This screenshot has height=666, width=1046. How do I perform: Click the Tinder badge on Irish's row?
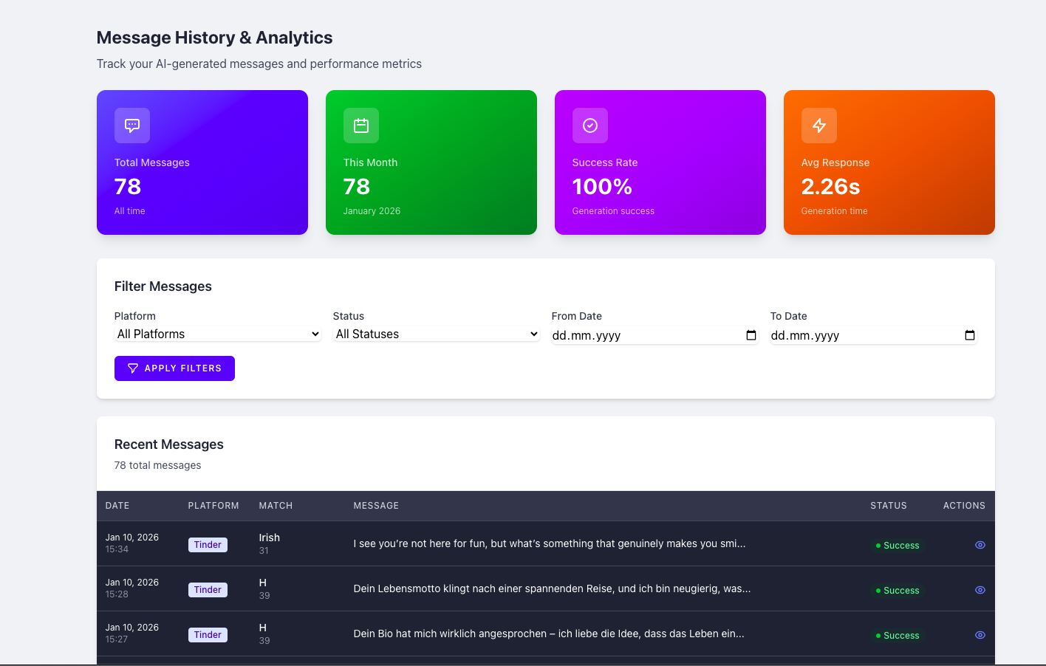click(x=208, y=545)
